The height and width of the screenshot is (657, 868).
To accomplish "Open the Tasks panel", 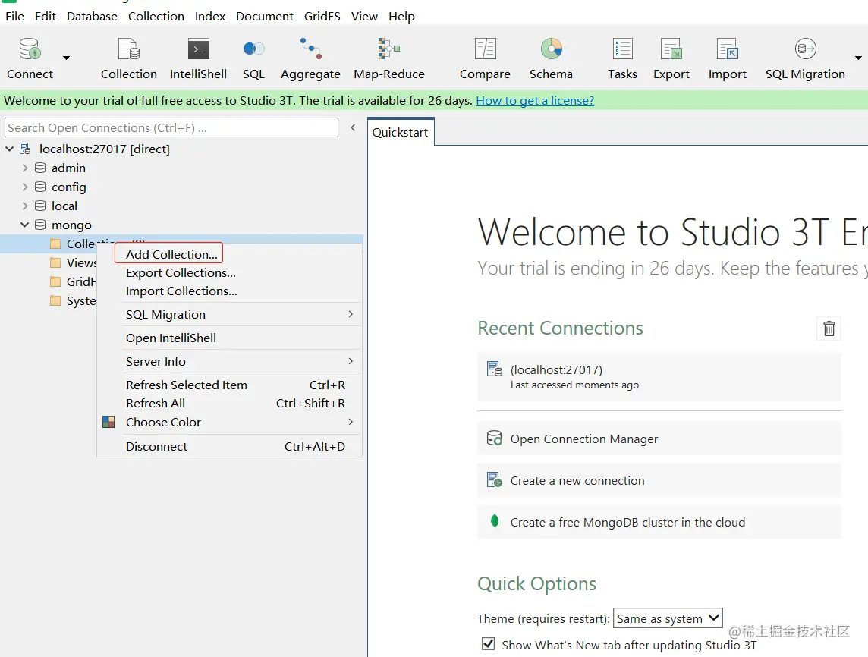I will 622,58.
